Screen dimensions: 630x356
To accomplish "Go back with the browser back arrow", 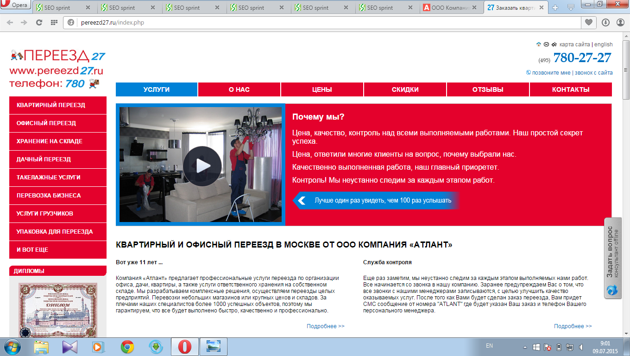I will pos(10,22).
